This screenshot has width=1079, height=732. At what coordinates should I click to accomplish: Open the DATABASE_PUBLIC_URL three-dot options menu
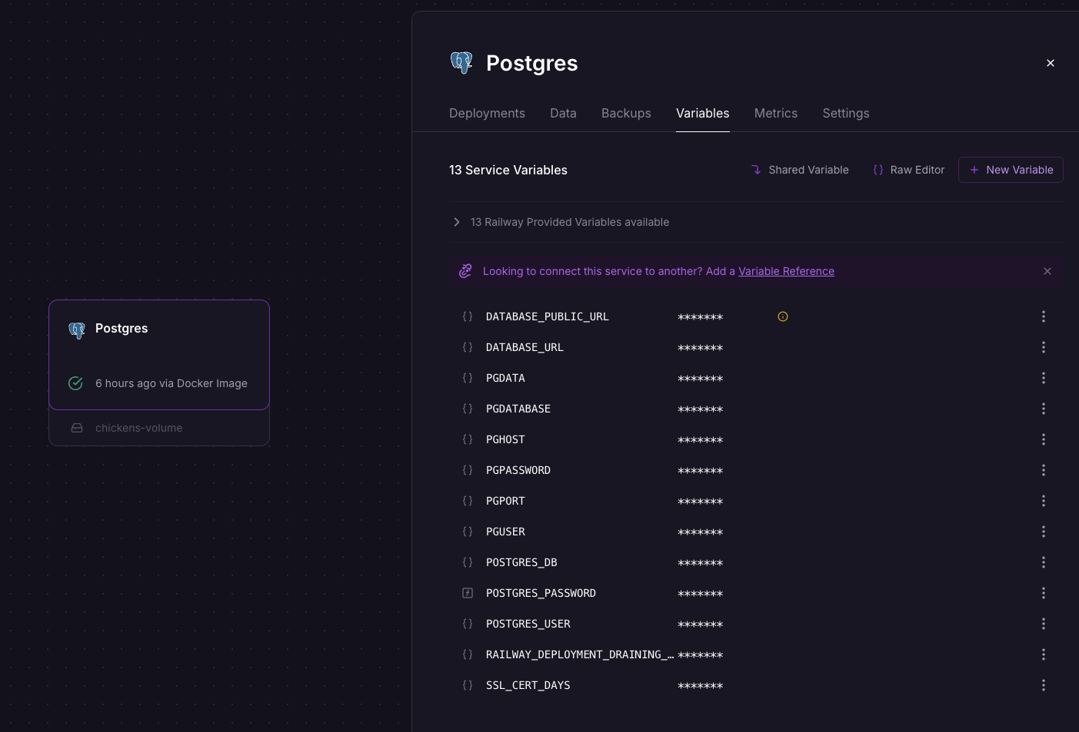pyautogui.click(x=1044, y=316)
